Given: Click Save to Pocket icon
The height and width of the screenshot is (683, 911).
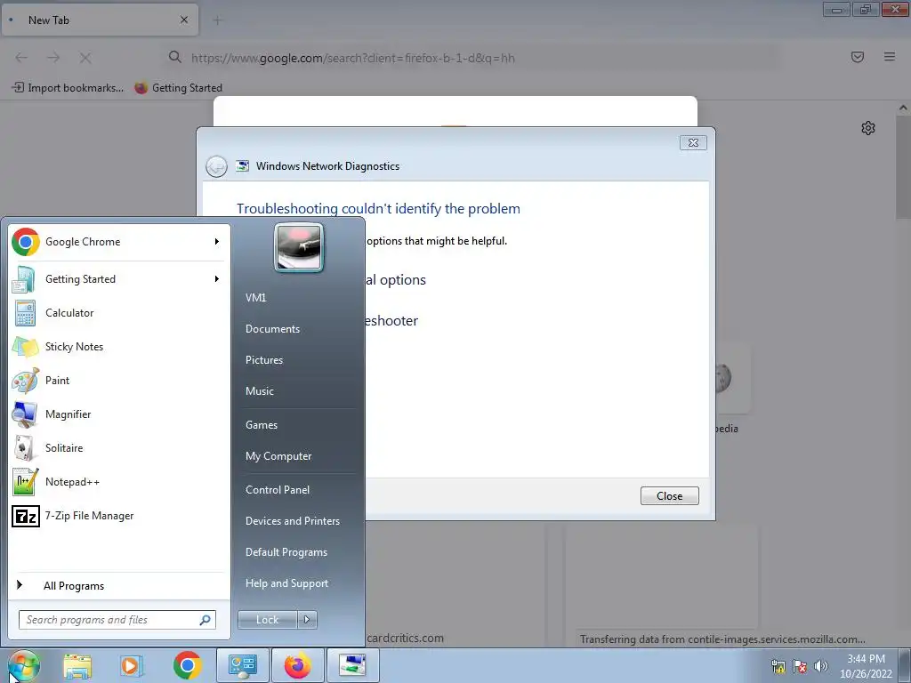Looking at the screenshot, I should pyautogui.click(x=858, y=57).
